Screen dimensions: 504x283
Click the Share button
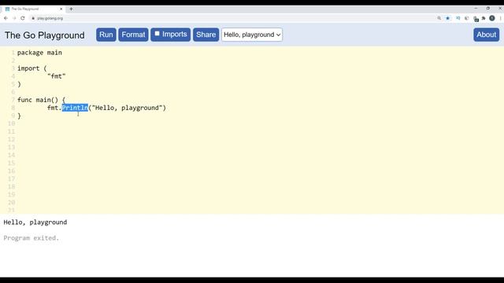[206, 35]
